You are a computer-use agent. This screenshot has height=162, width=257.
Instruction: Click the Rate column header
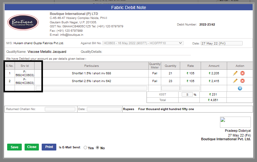190,66
